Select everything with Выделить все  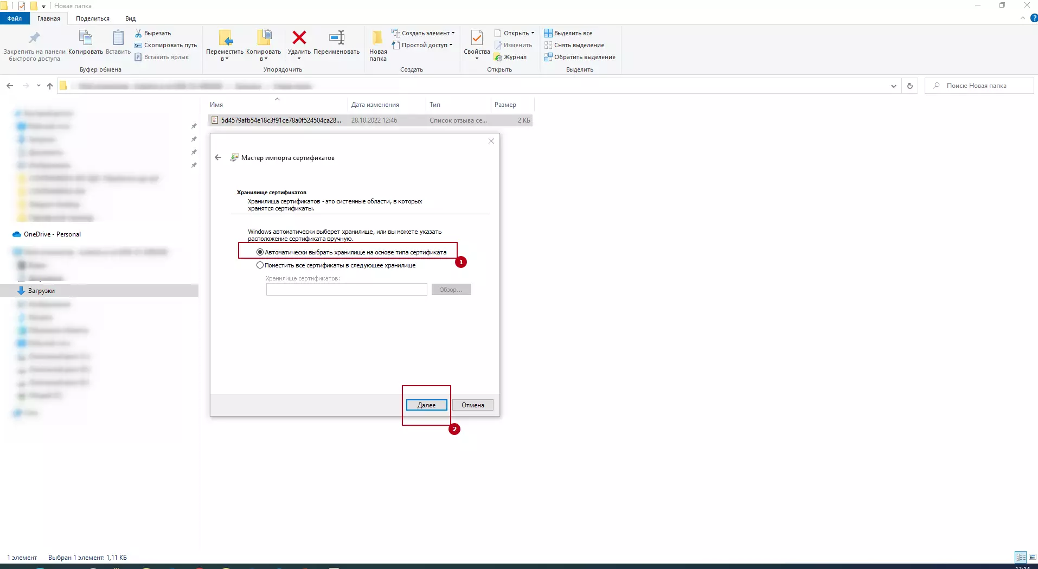pyautogui.click(x=568, y=33)
